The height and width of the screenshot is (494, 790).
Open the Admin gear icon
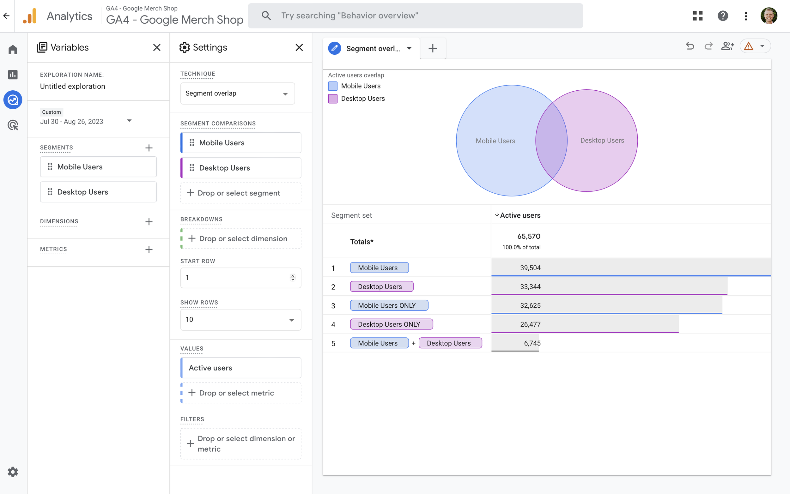pos(13,472)
